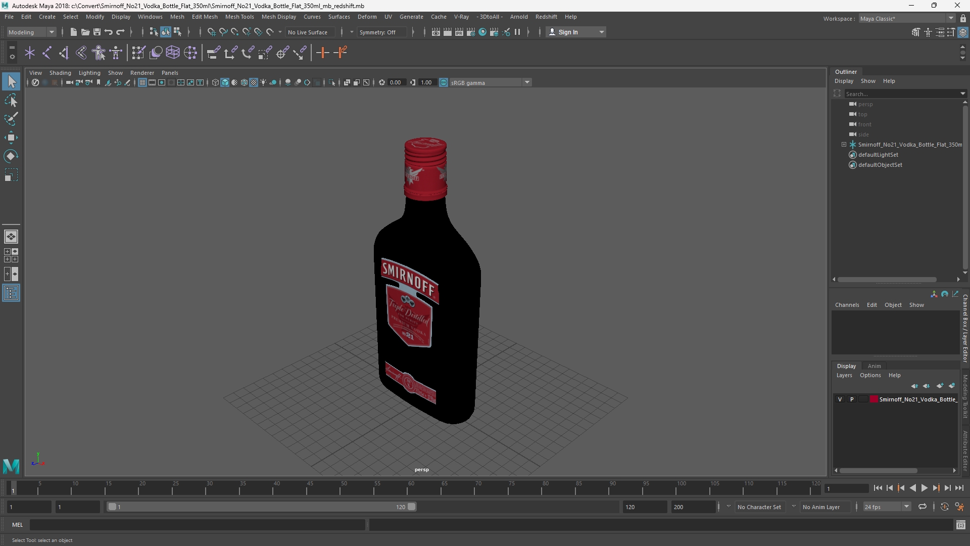Viewport: 970px width, 546px height.
Task: Expand the Smirnoff bottle node in Outliner
Action: pos(844,145)
